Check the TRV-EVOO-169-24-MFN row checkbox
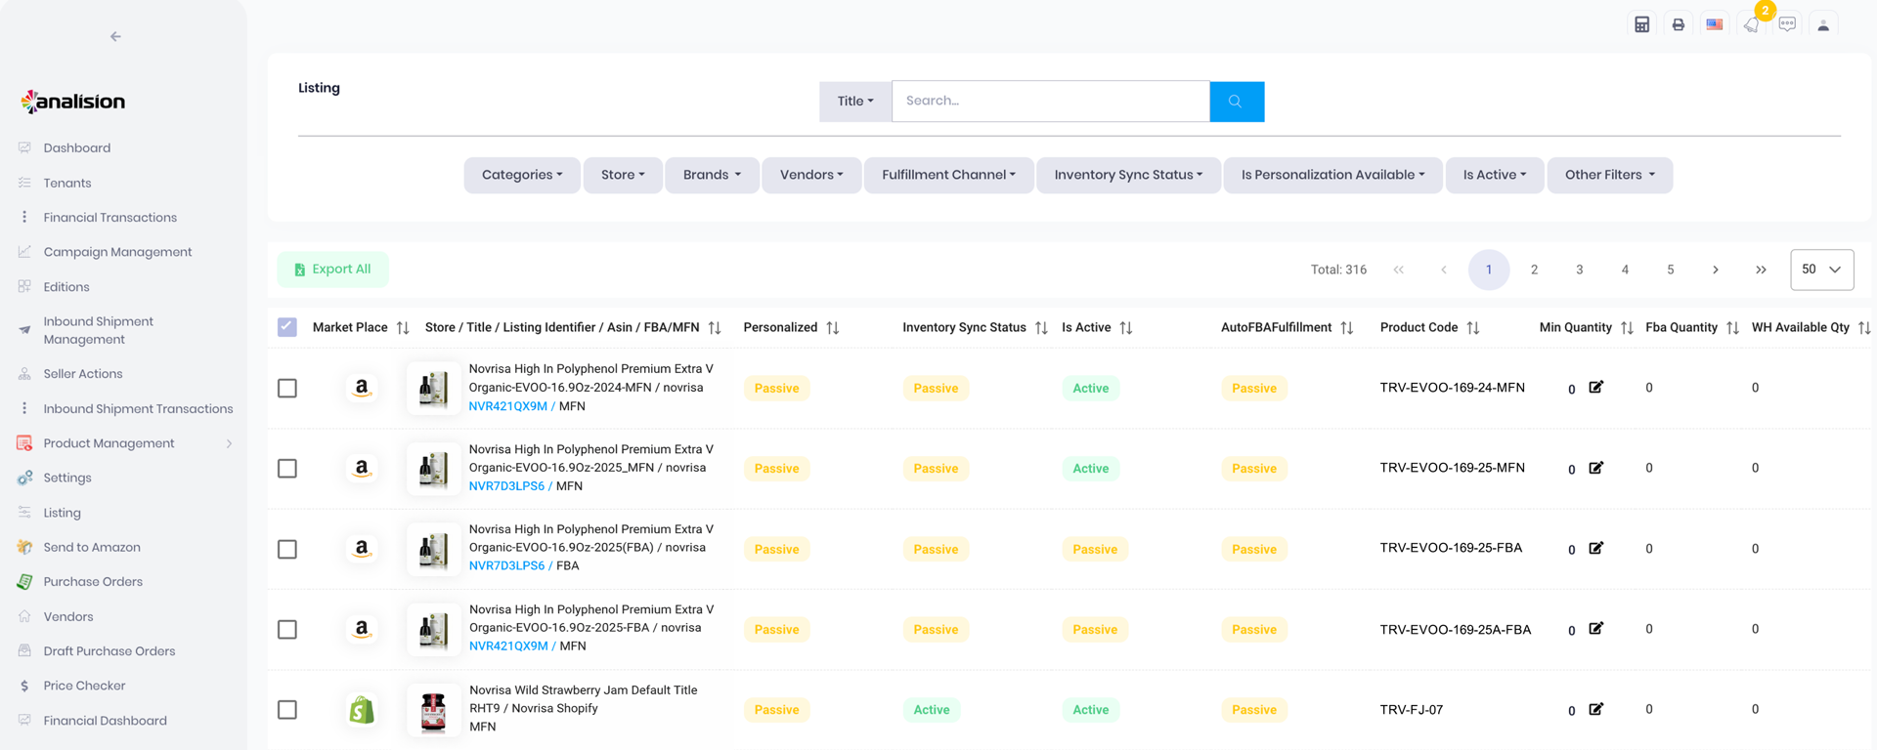Screen dimensions: 1877x750 click(287, 389)
